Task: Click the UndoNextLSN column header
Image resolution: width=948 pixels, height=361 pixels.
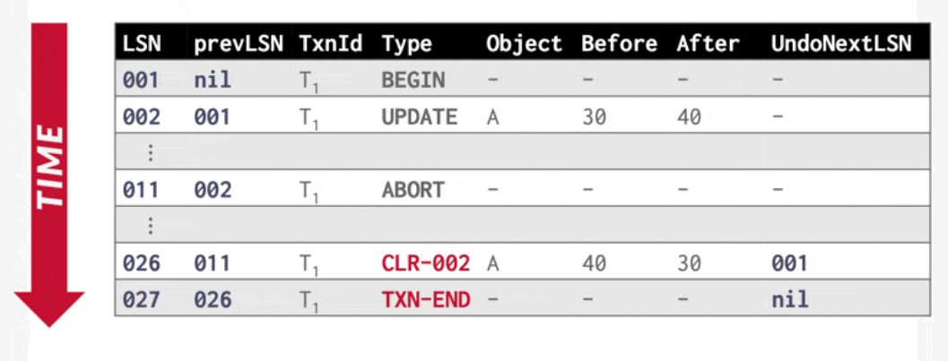Action: pyautogui.click(x=841, y=44)
